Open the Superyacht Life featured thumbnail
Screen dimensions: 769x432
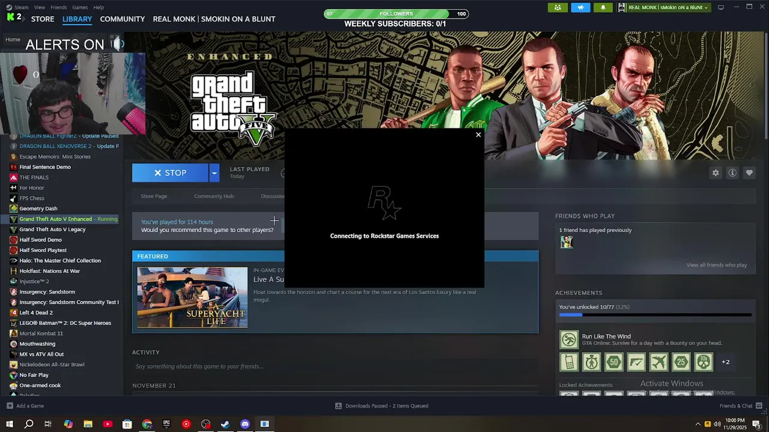click(192, 298)
